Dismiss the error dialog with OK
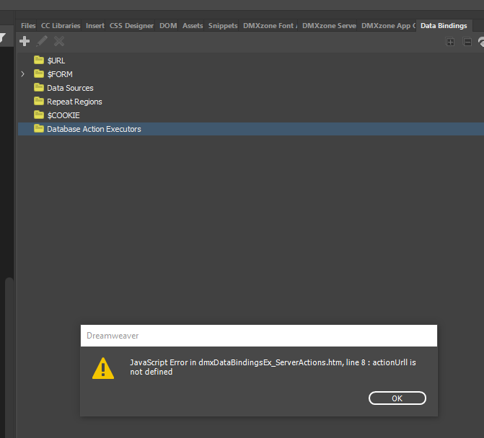 click(x=397, y=398)
